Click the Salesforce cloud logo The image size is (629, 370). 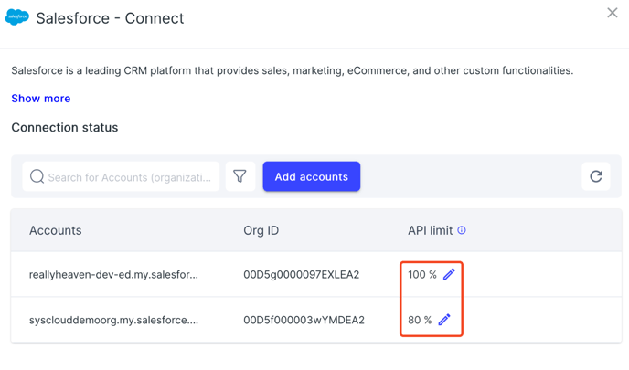pyautogui.click(x=17, y=17)
